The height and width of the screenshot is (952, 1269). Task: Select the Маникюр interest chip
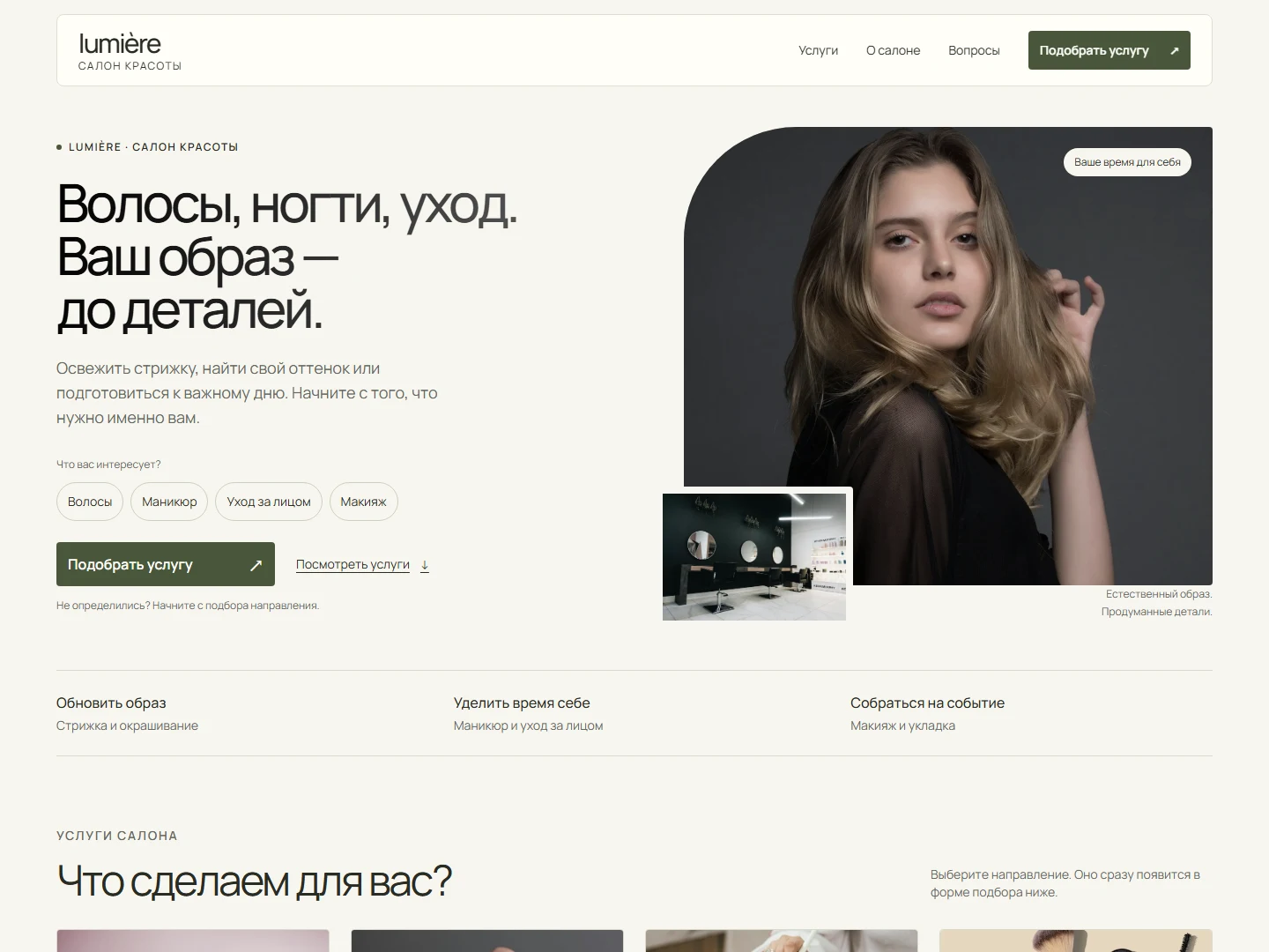[x=169, y=502]
